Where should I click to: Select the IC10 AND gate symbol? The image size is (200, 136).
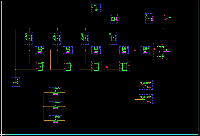(40, 67)
